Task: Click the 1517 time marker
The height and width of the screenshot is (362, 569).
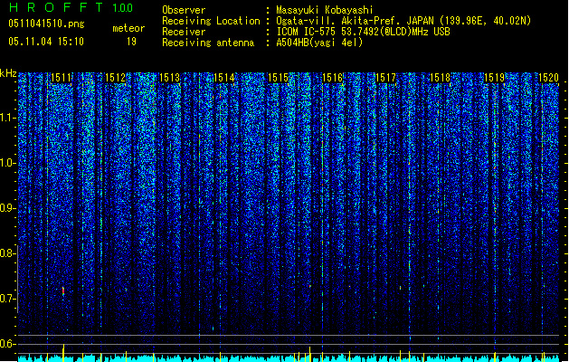Action: (x=385, y=78)
